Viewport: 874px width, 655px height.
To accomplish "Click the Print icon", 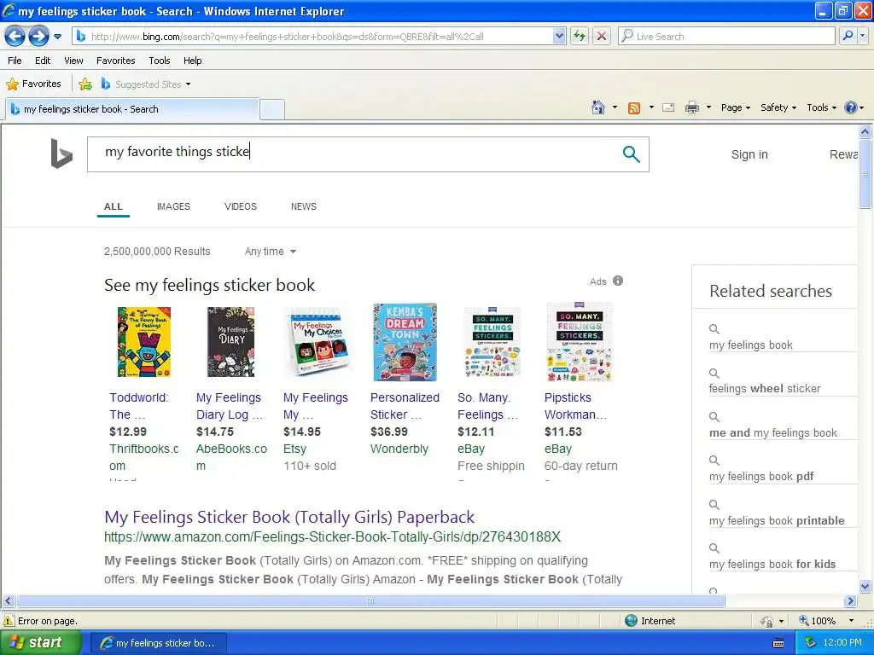I will pyautogui.click(x=691, y=107).
